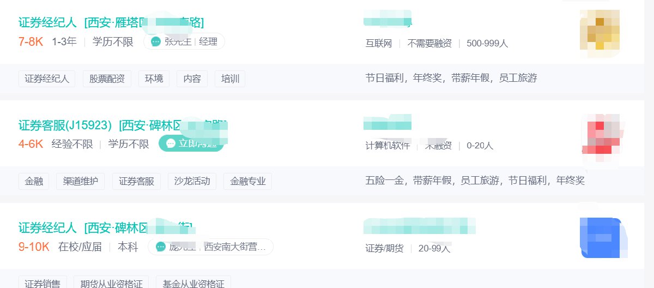Open 证券经纪人 job title paying 9-10K
Viewport: 654px width, 288px height.
48,227
